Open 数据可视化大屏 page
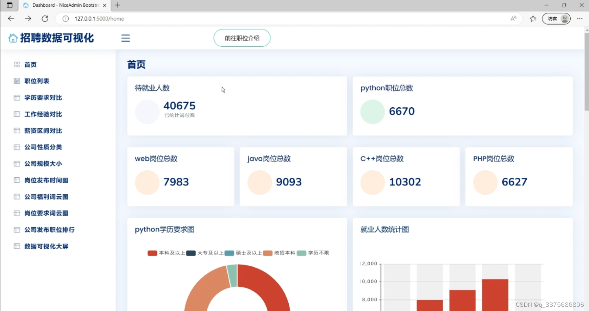589x311 pixels. (46, 246)
